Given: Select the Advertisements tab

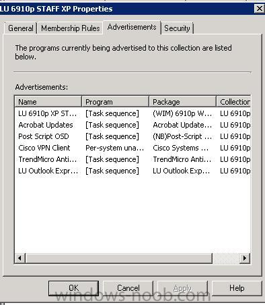Looking at the screenshot, I should pyautogui.click(x=132, y=27).
